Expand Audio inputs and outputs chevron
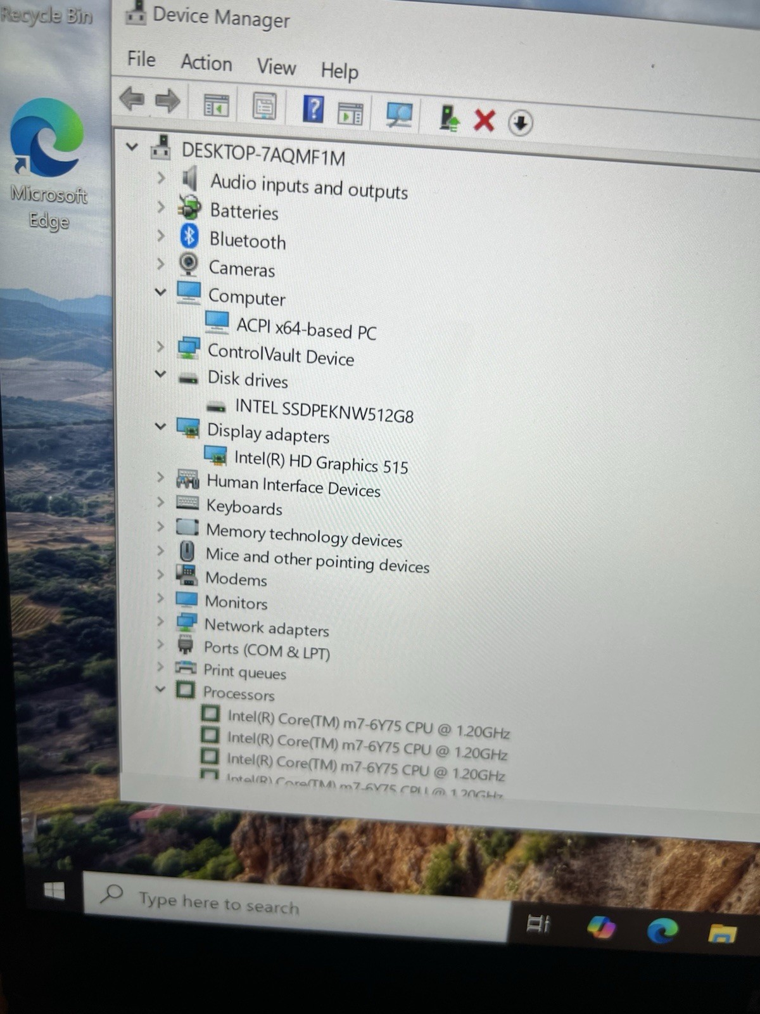 click(161, 178)
